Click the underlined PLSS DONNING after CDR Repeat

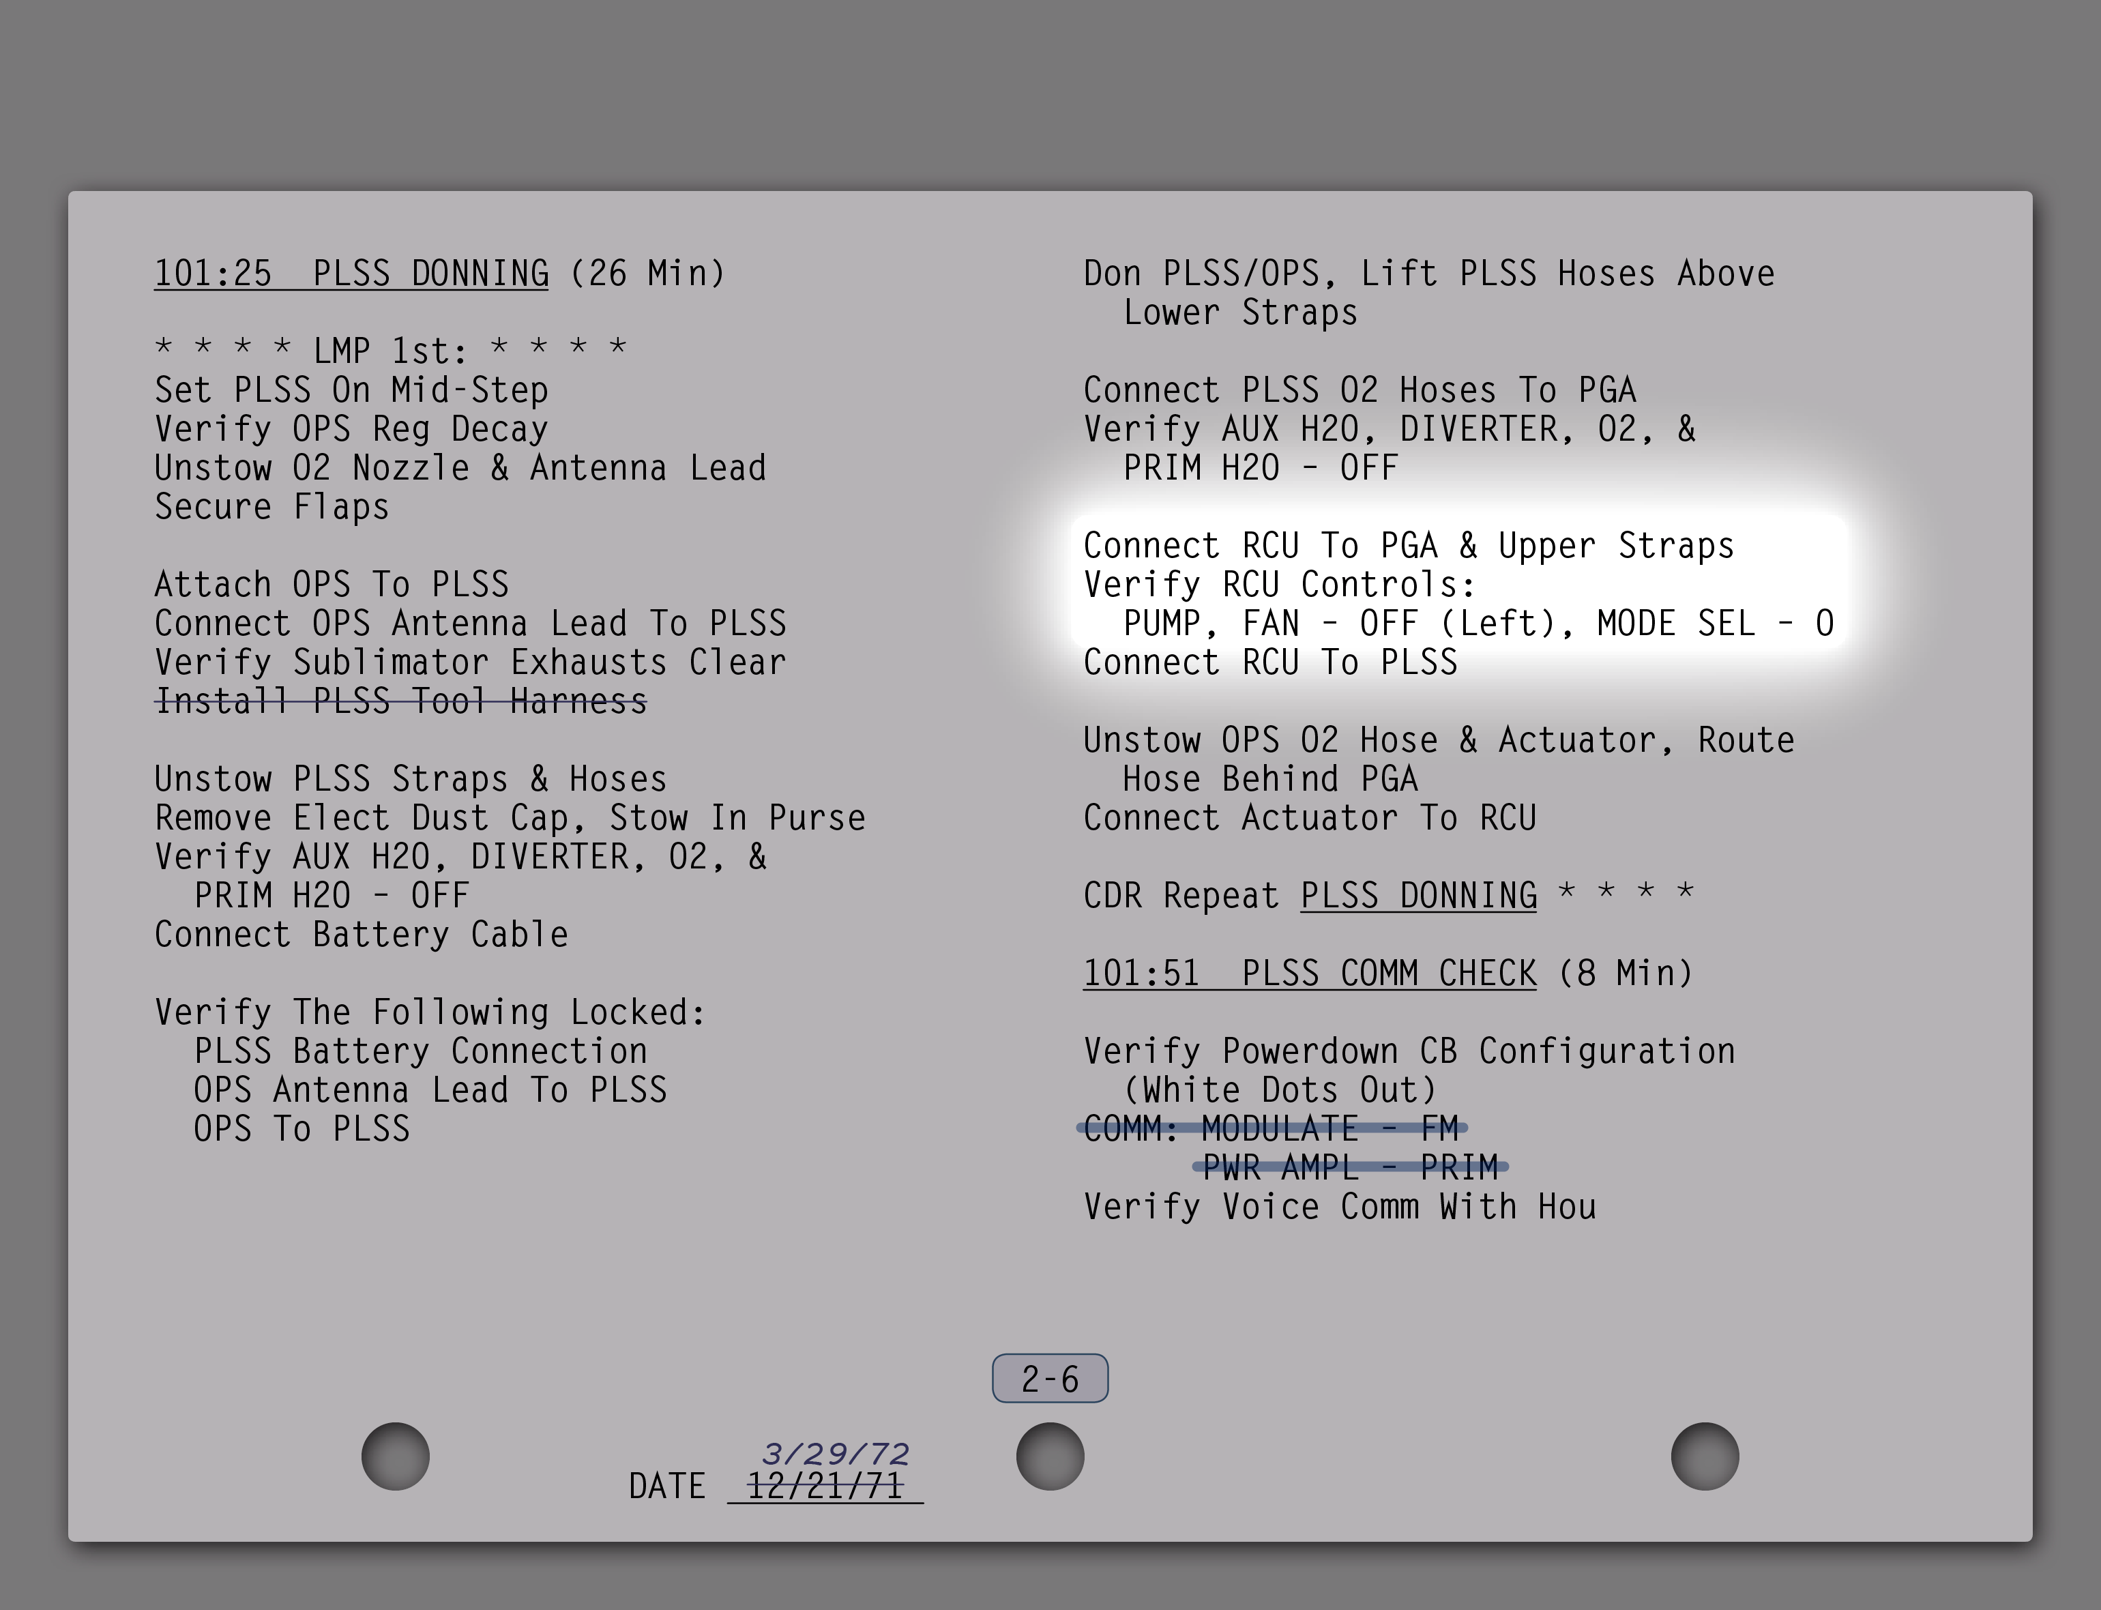[1418, 895]
